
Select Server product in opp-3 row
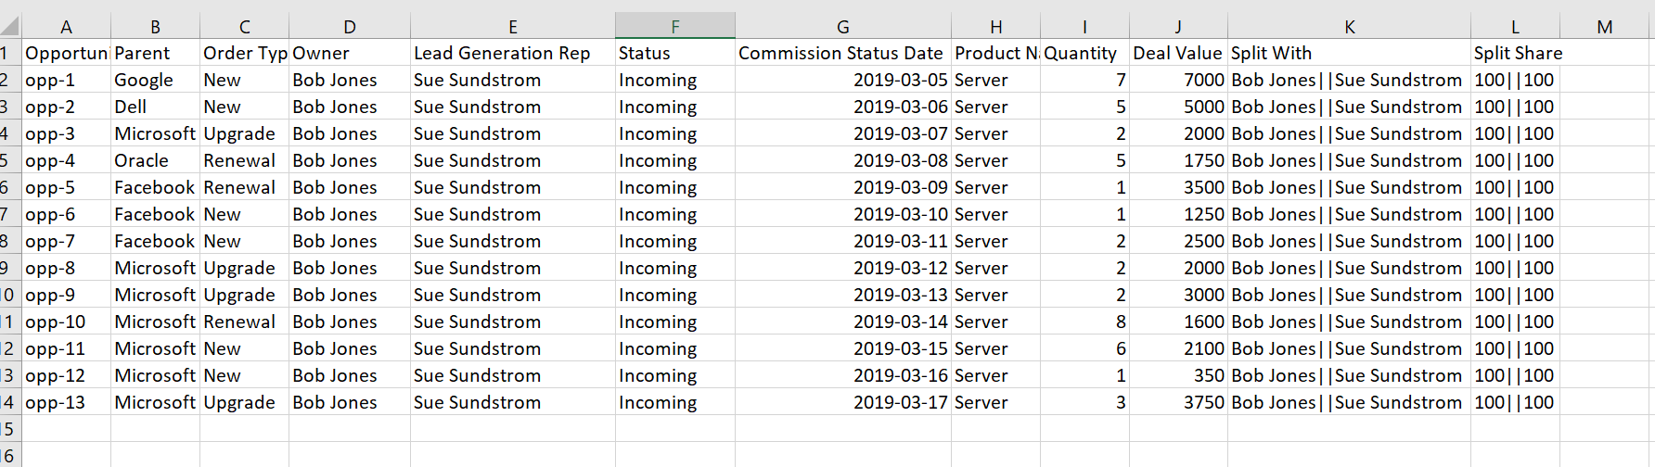coord(996,133)
